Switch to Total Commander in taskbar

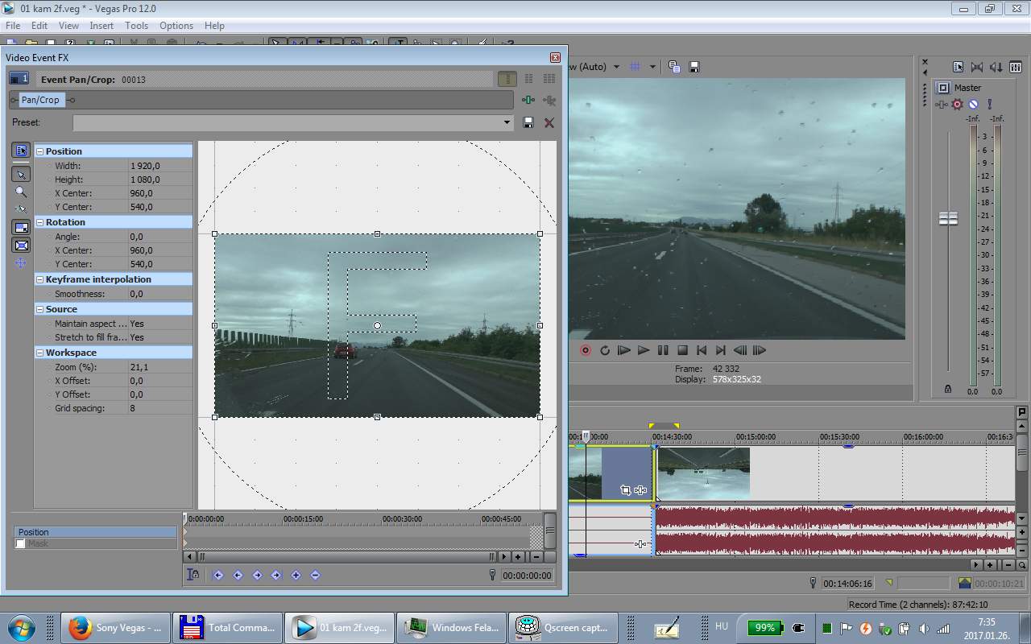(x=227, y=627)
